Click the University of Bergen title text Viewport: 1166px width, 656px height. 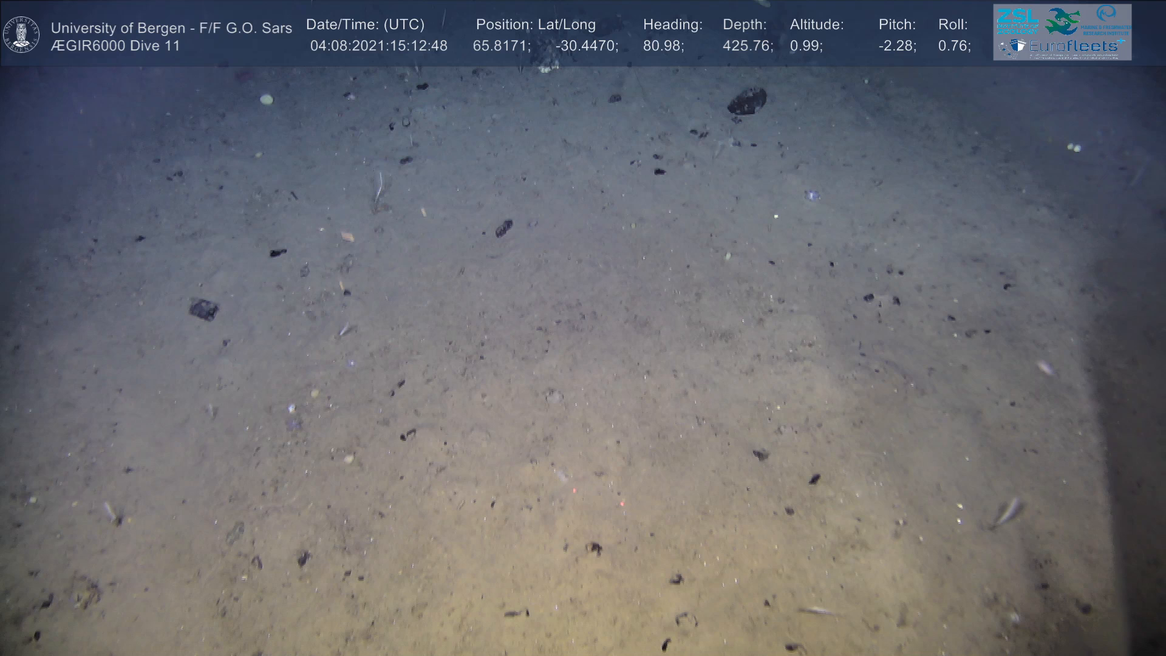coord(171,28)
